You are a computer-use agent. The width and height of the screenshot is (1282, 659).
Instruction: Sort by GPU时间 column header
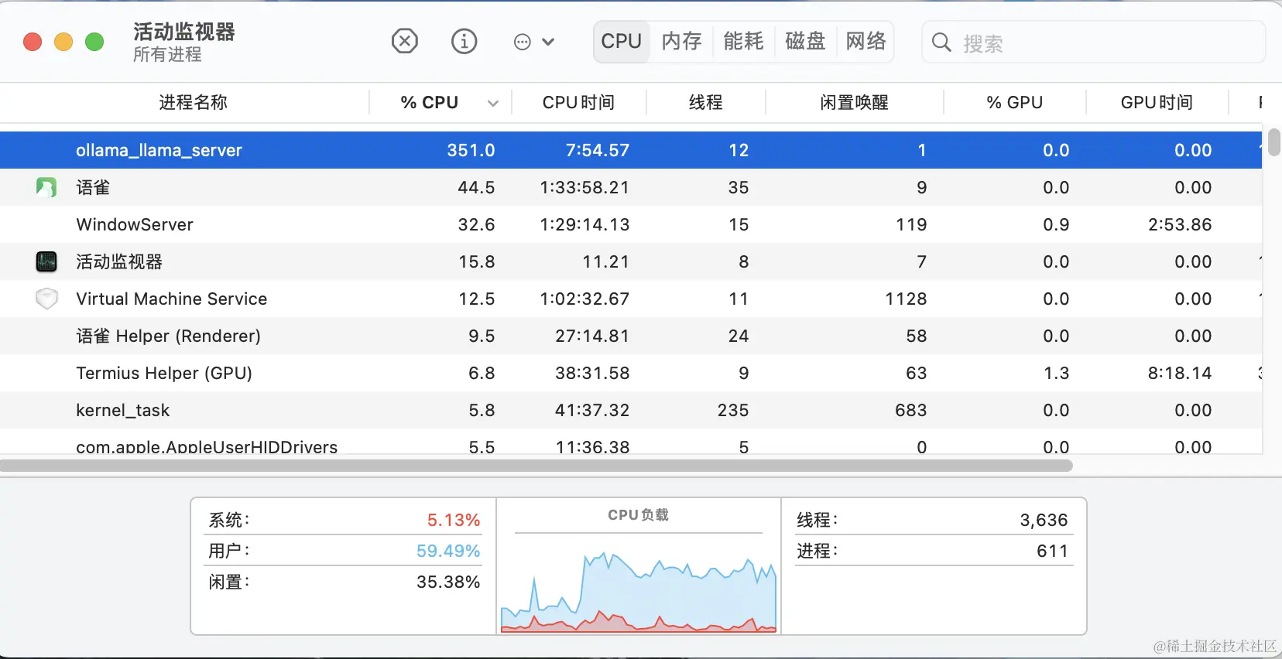(1157, 102)
